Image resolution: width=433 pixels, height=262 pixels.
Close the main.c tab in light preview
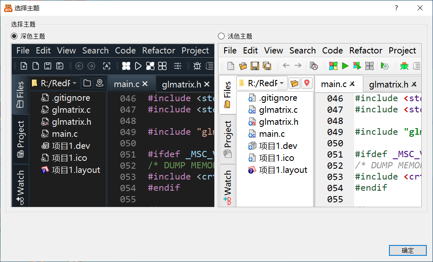pyautogui.click(x=352, y=84)
